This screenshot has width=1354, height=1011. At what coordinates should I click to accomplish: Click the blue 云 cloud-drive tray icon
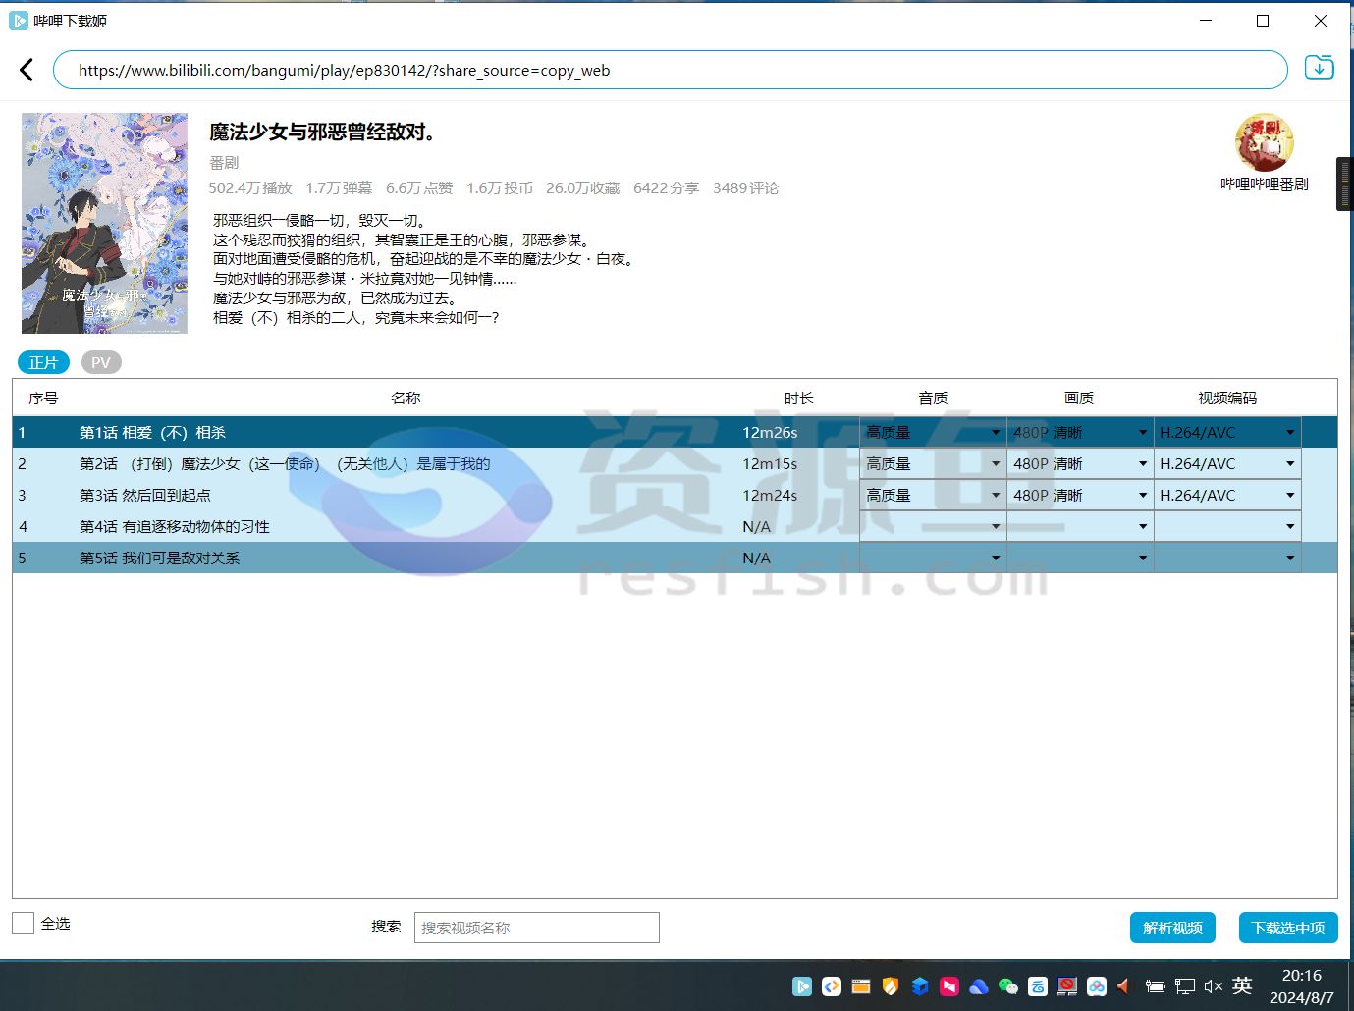(x=1038, y=986)
